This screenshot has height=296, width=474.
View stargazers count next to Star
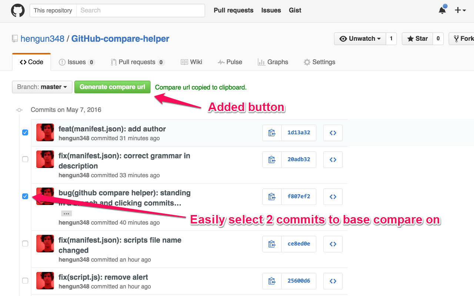[x=438, y=38]
